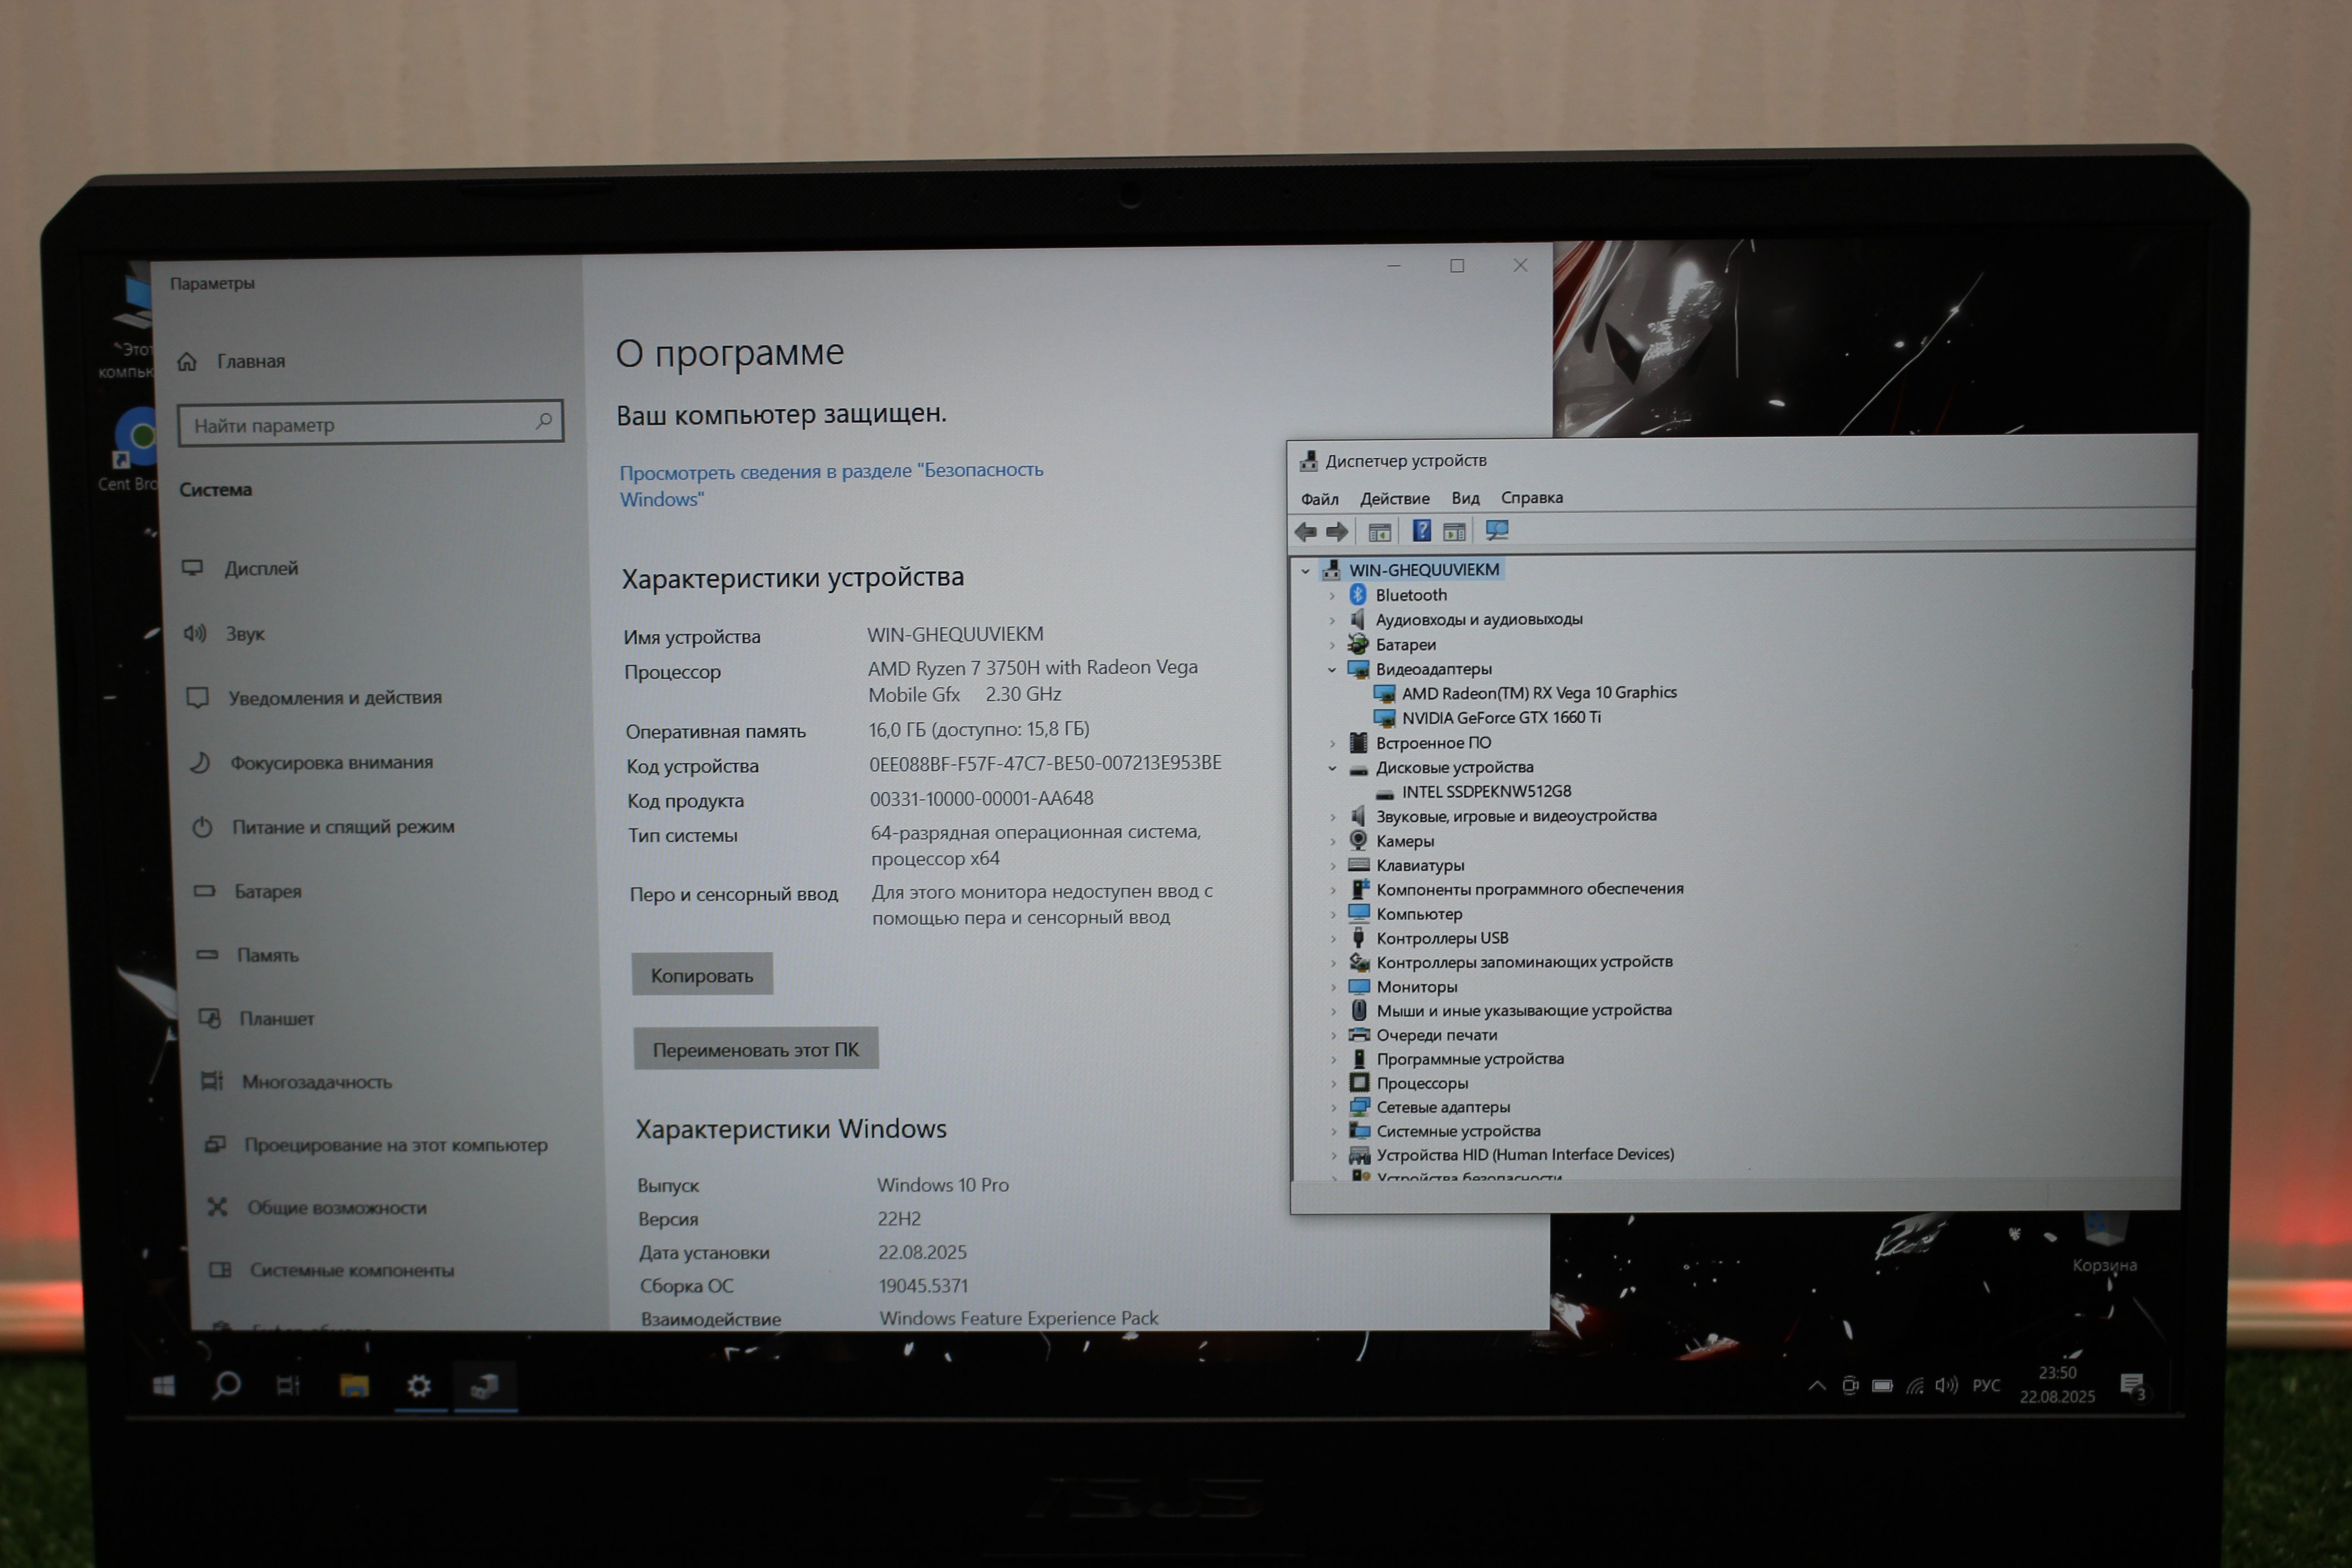2352x1568 pixels.
Task: Open Дисплей settings in the sidebar
Action: [x=261, y=568]
